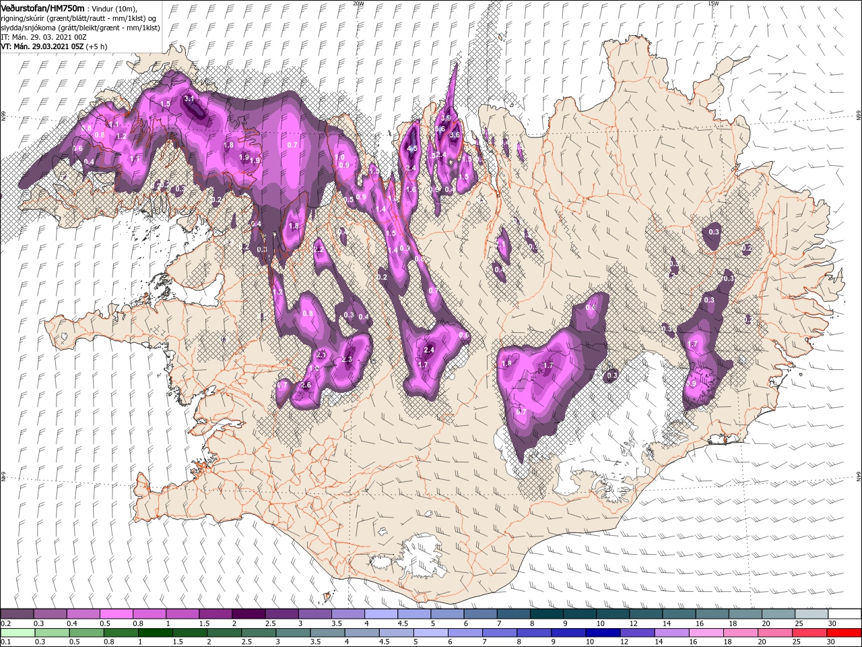This screenshot has height=647, width=862.
Task: Click the 2.6 precipitation value on the map
Action: tap(306, 385)
